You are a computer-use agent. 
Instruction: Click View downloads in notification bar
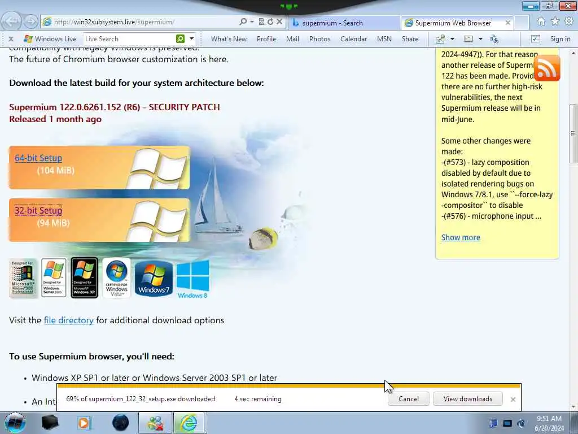pos(468,399)
